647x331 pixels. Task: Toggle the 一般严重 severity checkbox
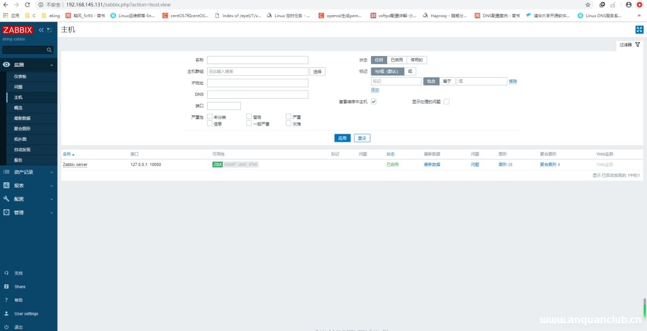tap(249, 123)
